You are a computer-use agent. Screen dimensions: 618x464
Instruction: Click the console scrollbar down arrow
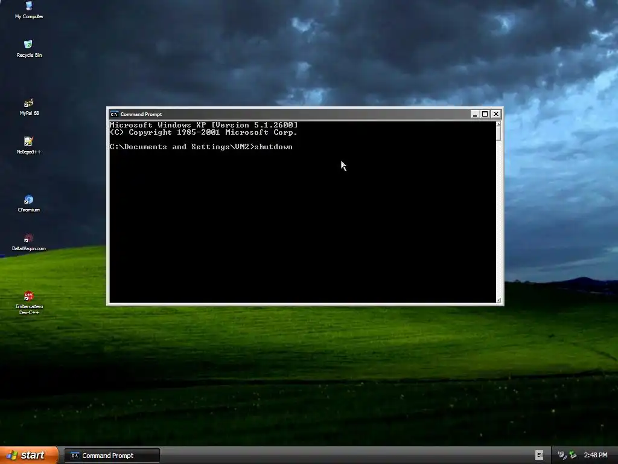coord(499,300)
